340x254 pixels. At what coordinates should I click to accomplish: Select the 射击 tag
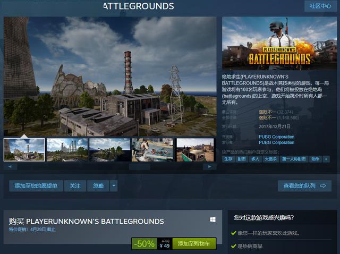point(242,159)
